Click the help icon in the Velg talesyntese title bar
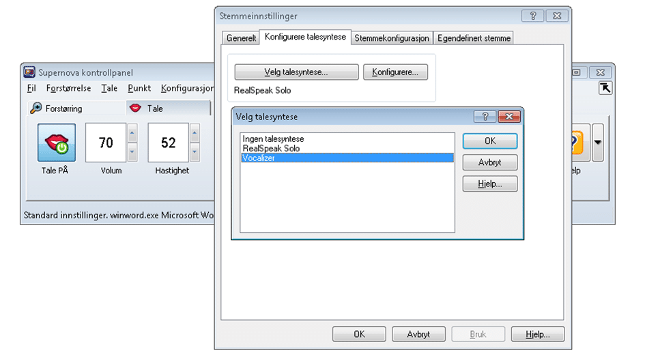 click(x=485, y=117)
